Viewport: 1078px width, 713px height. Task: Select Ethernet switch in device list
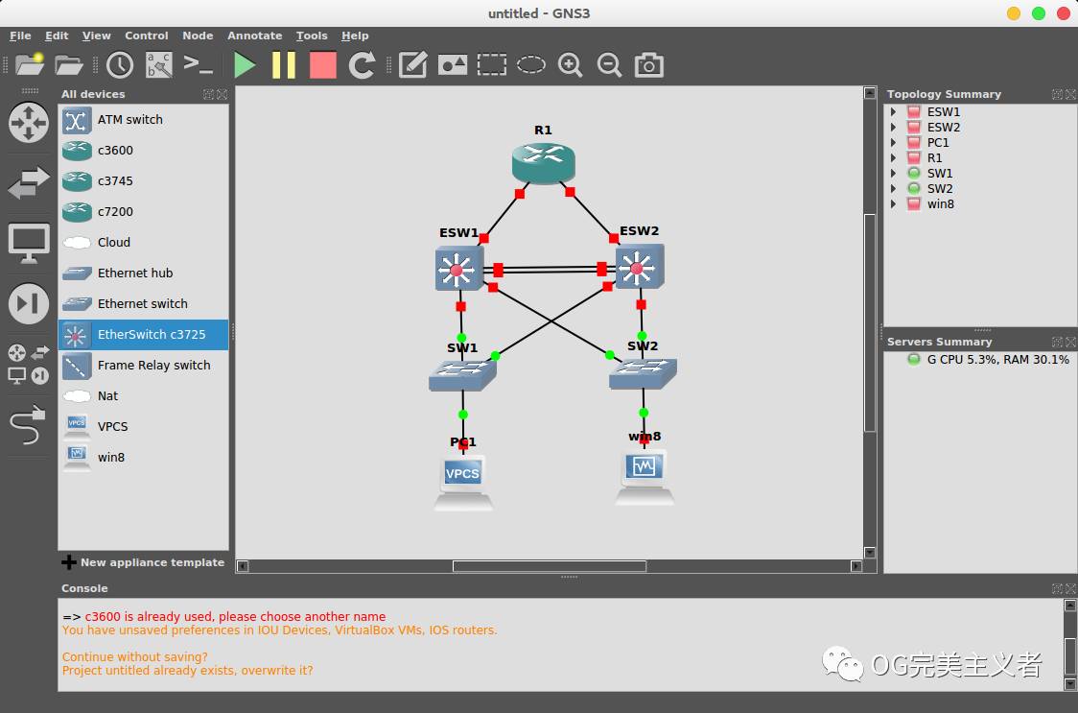point(143,303)
